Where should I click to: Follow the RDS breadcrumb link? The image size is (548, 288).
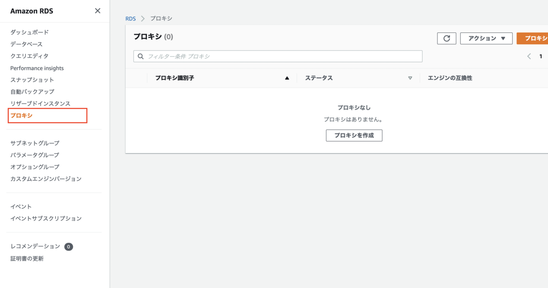coord(130,18)
